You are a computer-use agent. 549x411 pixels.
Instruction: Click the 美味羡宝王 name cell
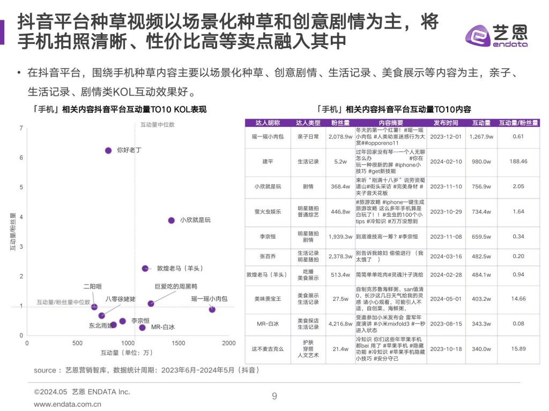pos(268,299)
